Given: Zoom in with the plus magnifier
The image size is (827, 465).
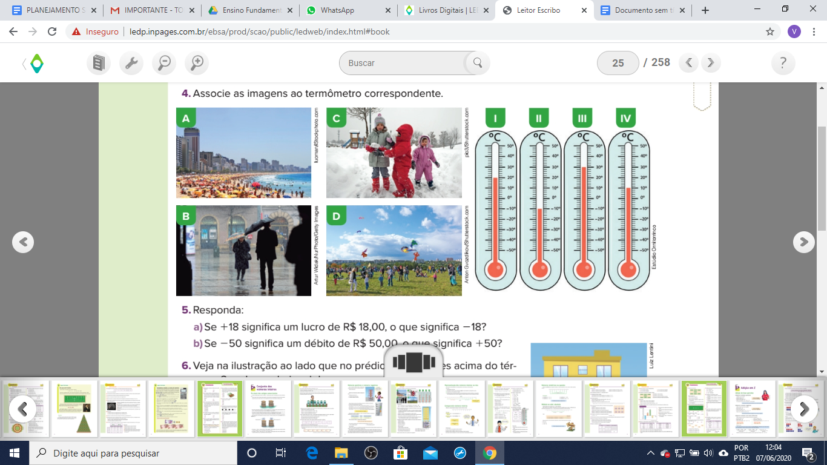Looking at the screenshot, I should click(x=197, y=63).
